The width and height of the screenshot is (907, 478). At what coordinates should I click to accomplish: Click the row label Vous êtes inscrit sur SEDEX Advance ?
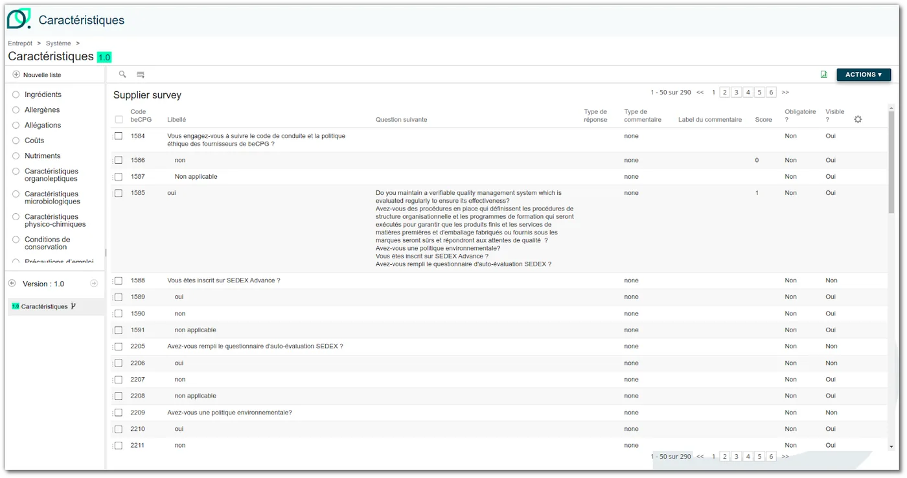224,280
